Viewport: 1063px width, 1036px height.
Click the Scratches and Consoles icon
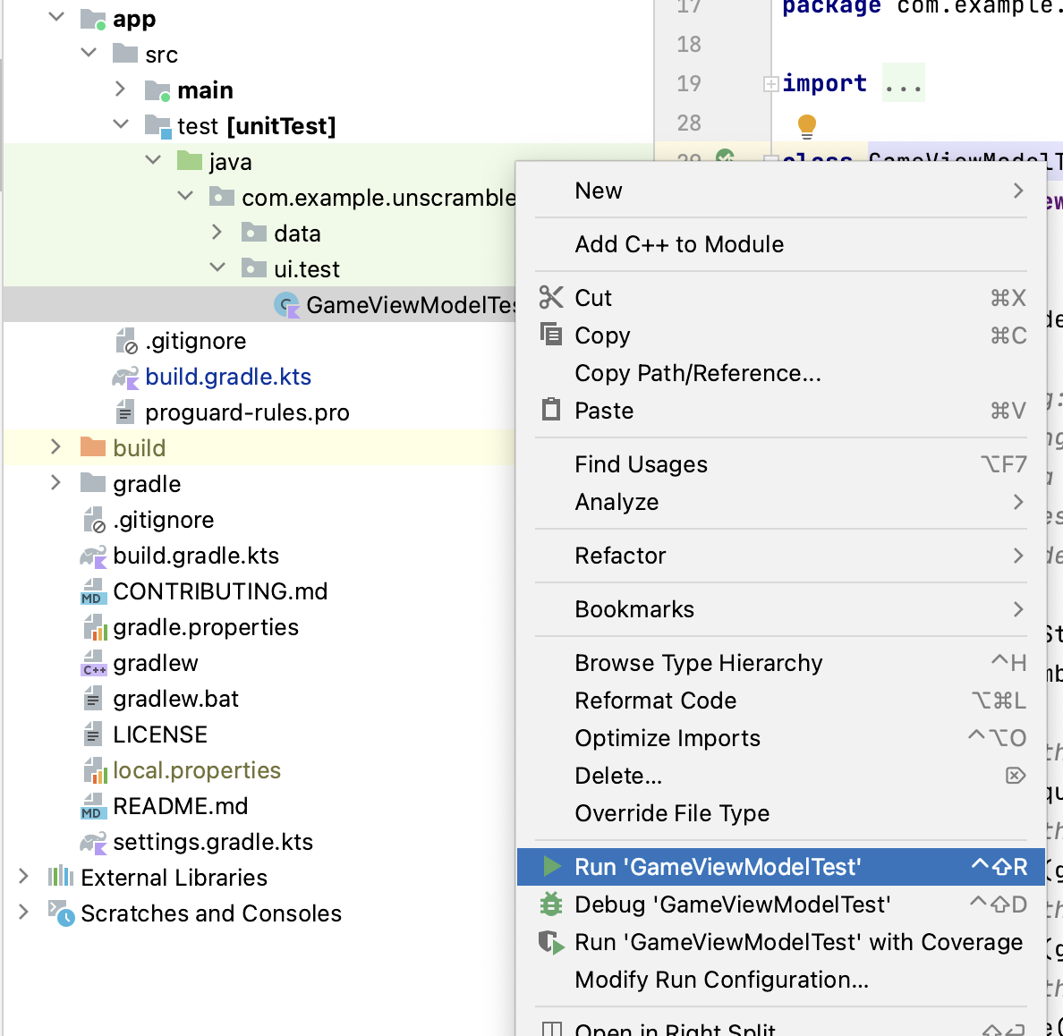(59, 913)
